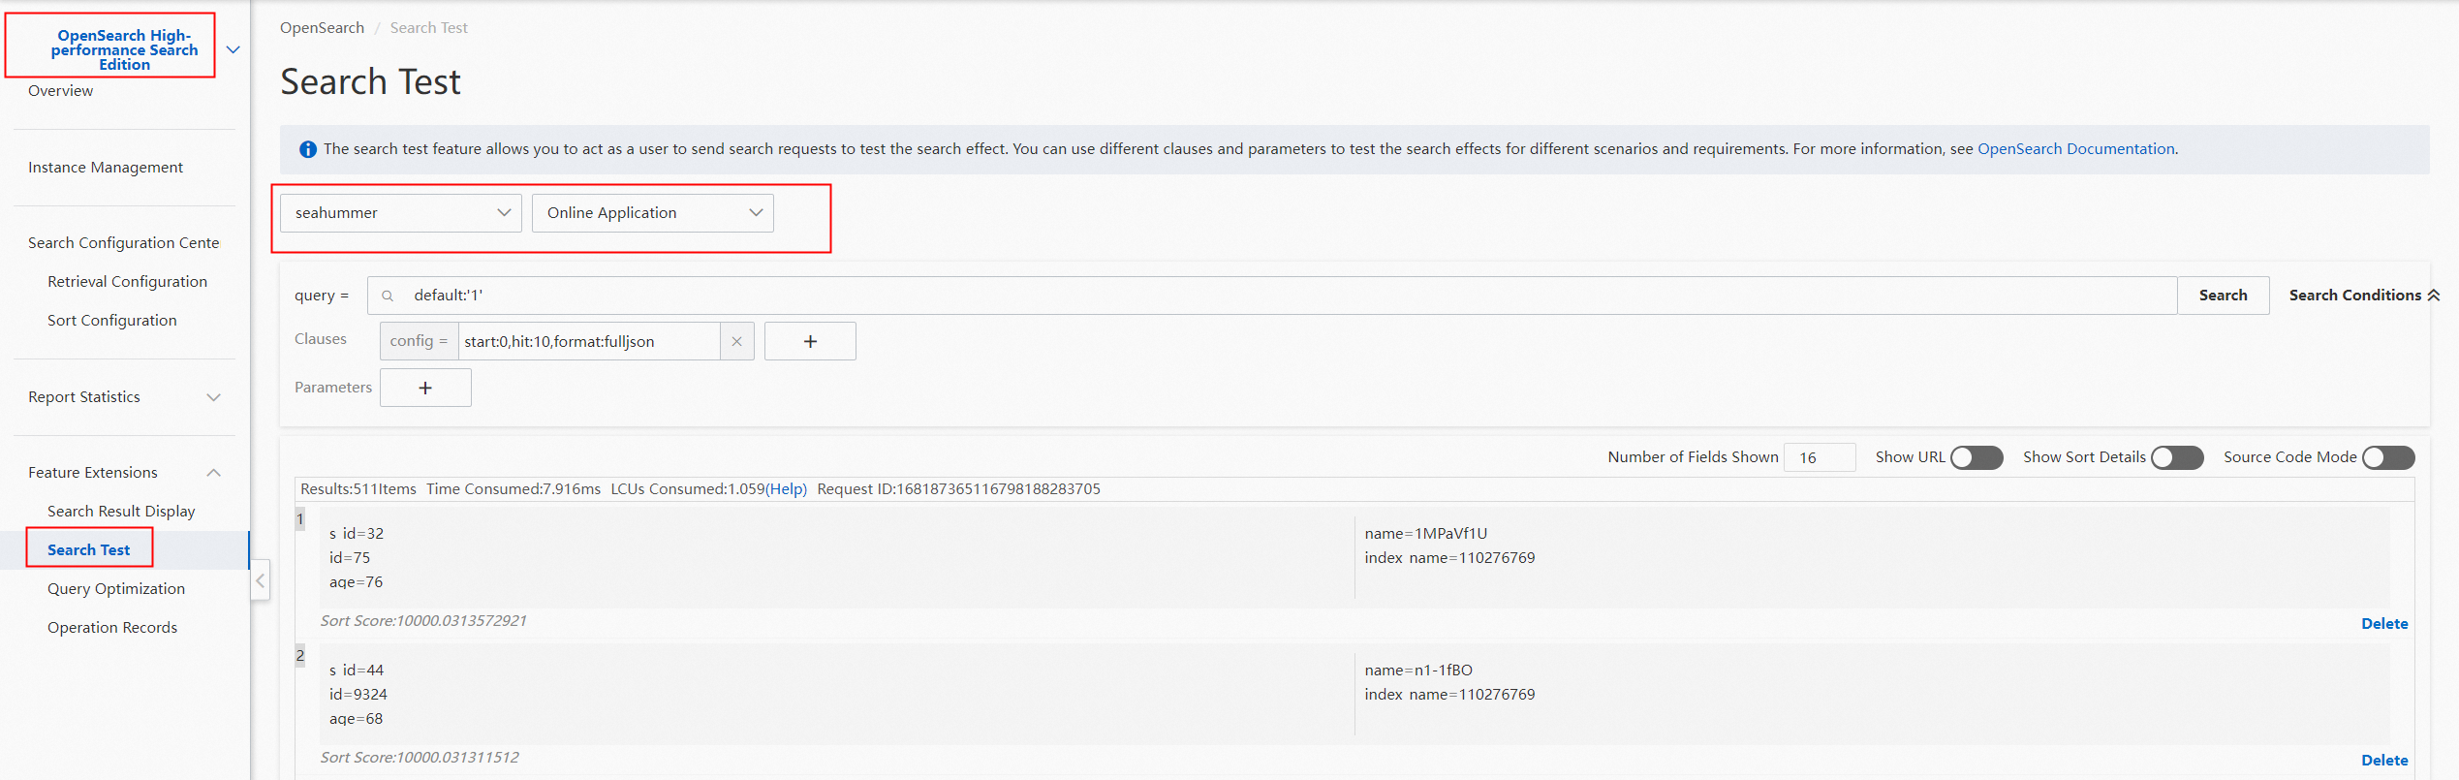Click the 'Search Test' breadcrumb item
The width and height of the screenshot is (2459, 780).
(x=429, y=28)
